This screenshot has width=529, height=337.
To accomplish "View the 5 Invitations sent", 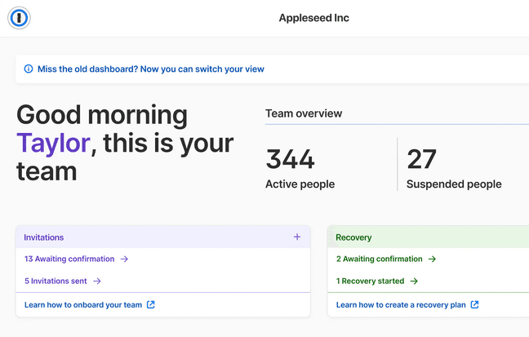I will coord(56,281).
